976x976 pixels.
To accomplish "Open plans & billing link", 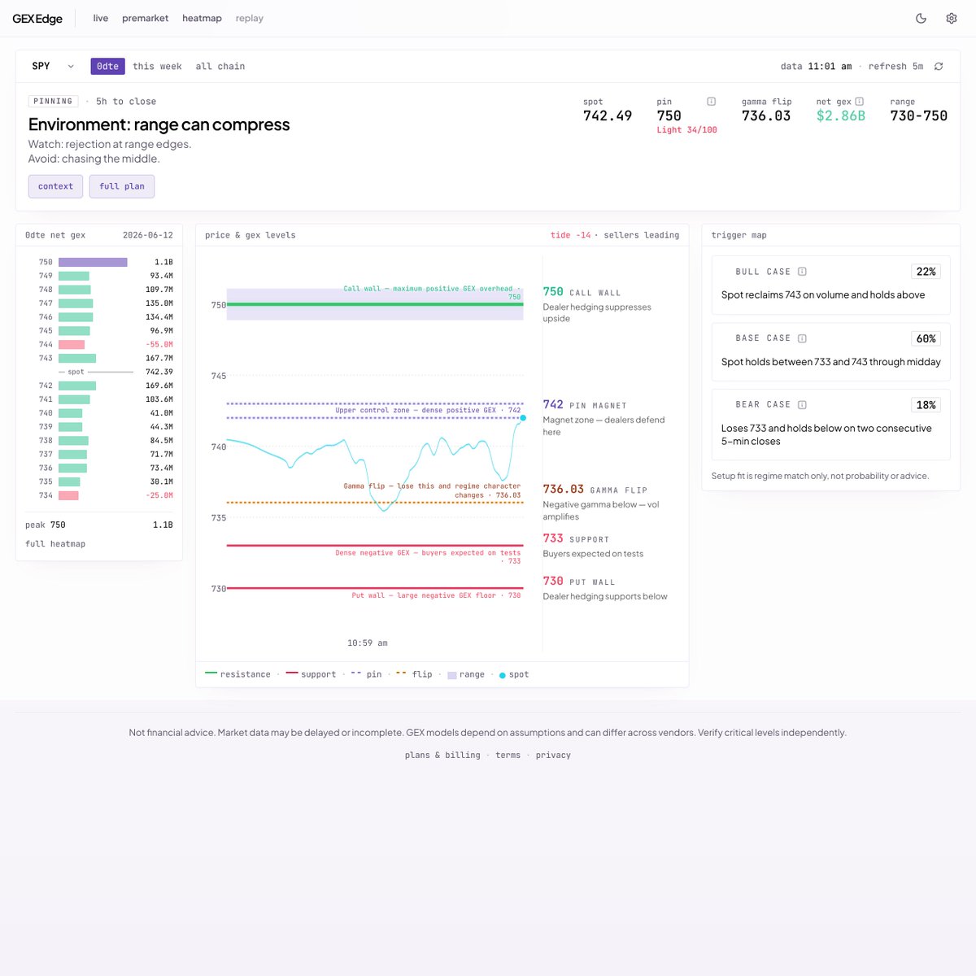I will tap(442, 756).
